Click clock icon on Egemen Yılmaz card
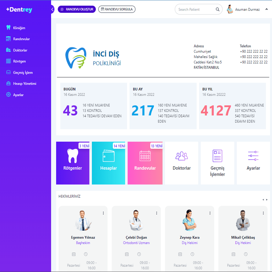 tap(86, 254)
